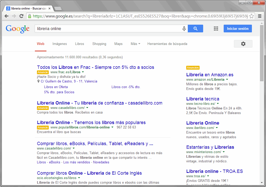Screen dimensions: 266x187
Task: Expand dropdown arrow beside www.amazon.es/Librería
Action: point(227,80)
